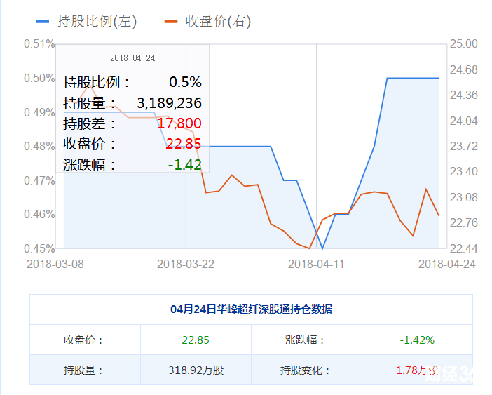
Task: Click the 2018-04-24 x-axis date label
Action: point(447,264)
